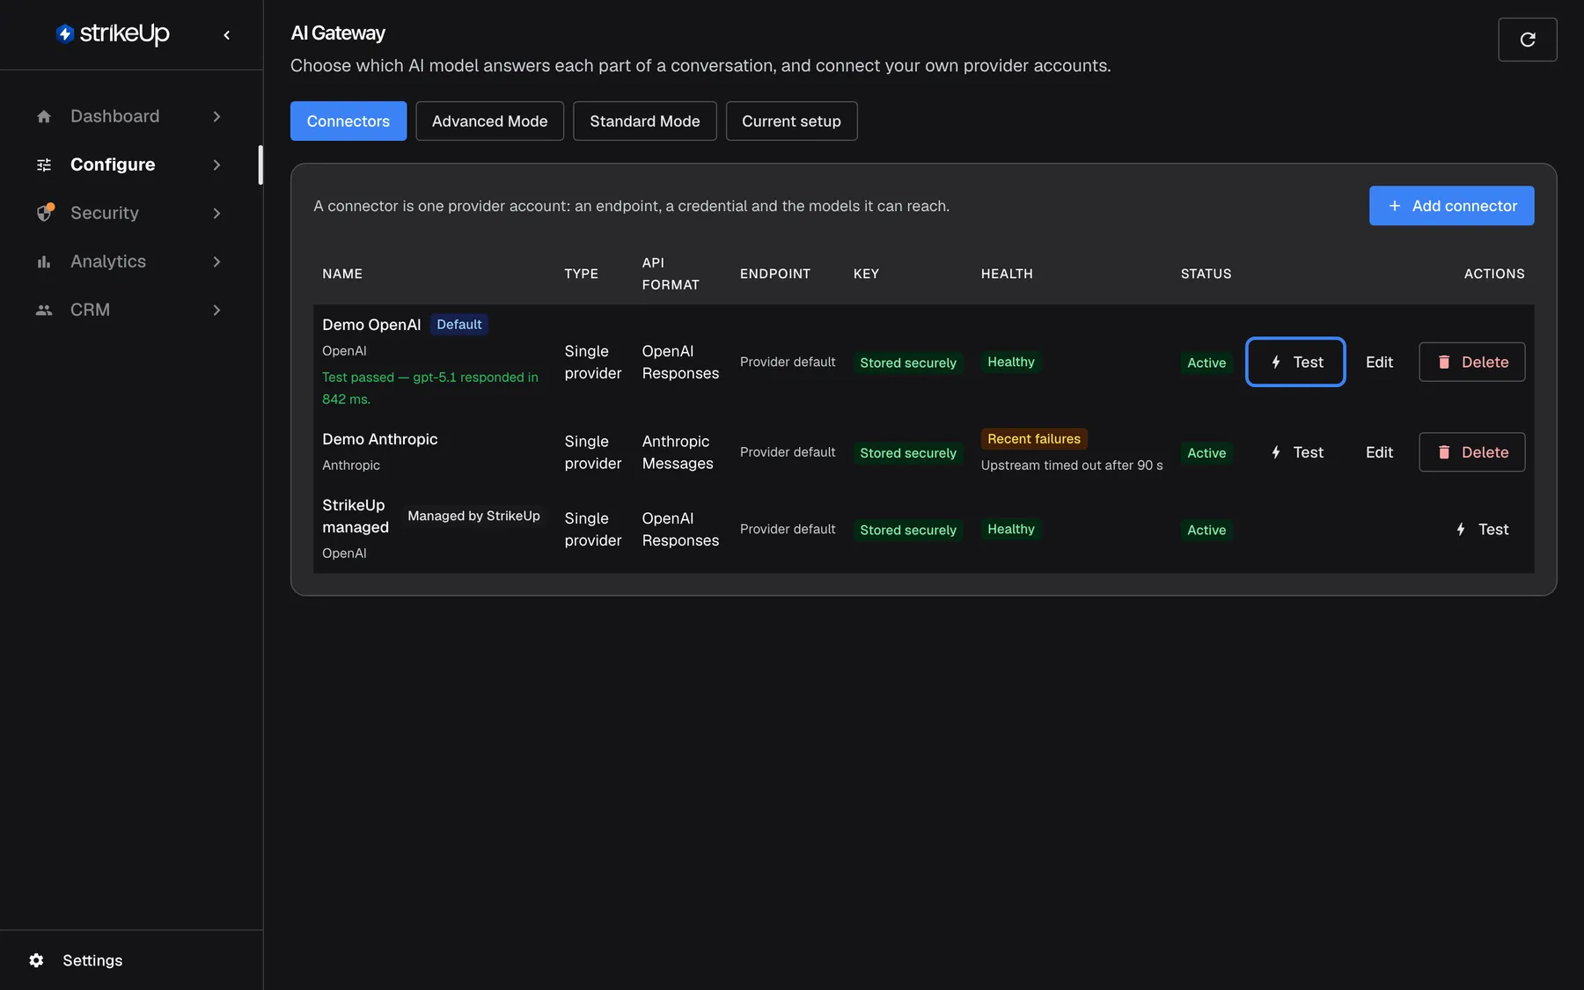Screen dimensions: 1584x990
Task: Expand the Configure menu chevron
Action: click(216, 165)
